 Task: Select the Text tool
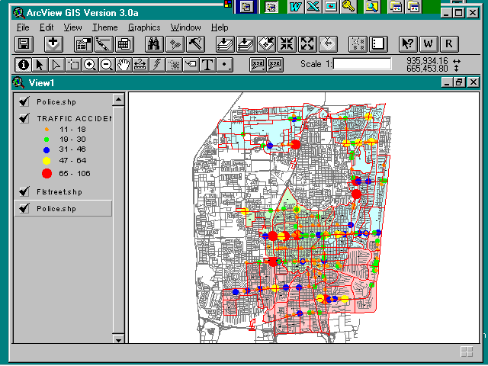(x=207, y=65)
